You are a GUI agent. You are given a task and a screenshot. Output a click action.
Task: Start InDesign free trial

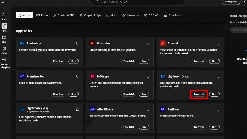pos(128,94)
